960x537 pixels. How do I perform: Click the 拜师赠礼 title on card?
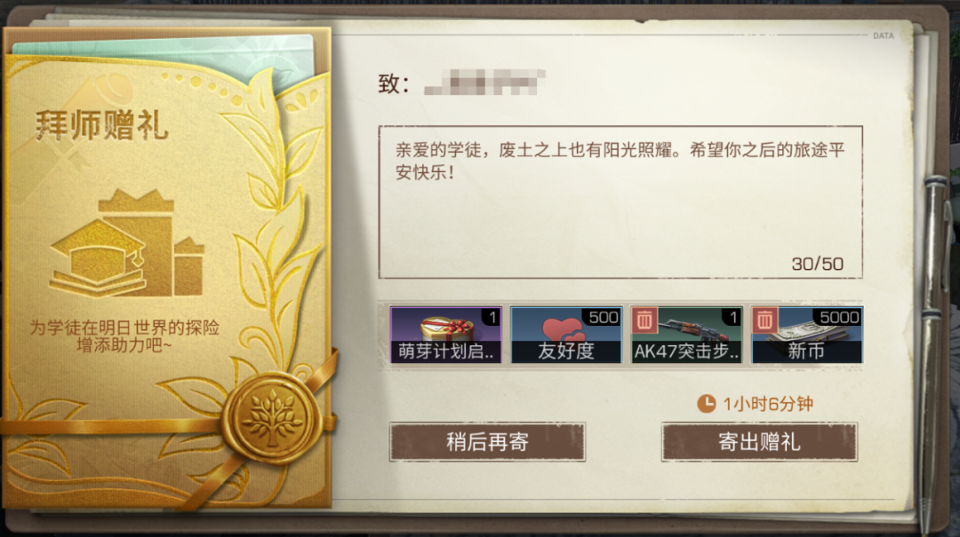point(101,125)
